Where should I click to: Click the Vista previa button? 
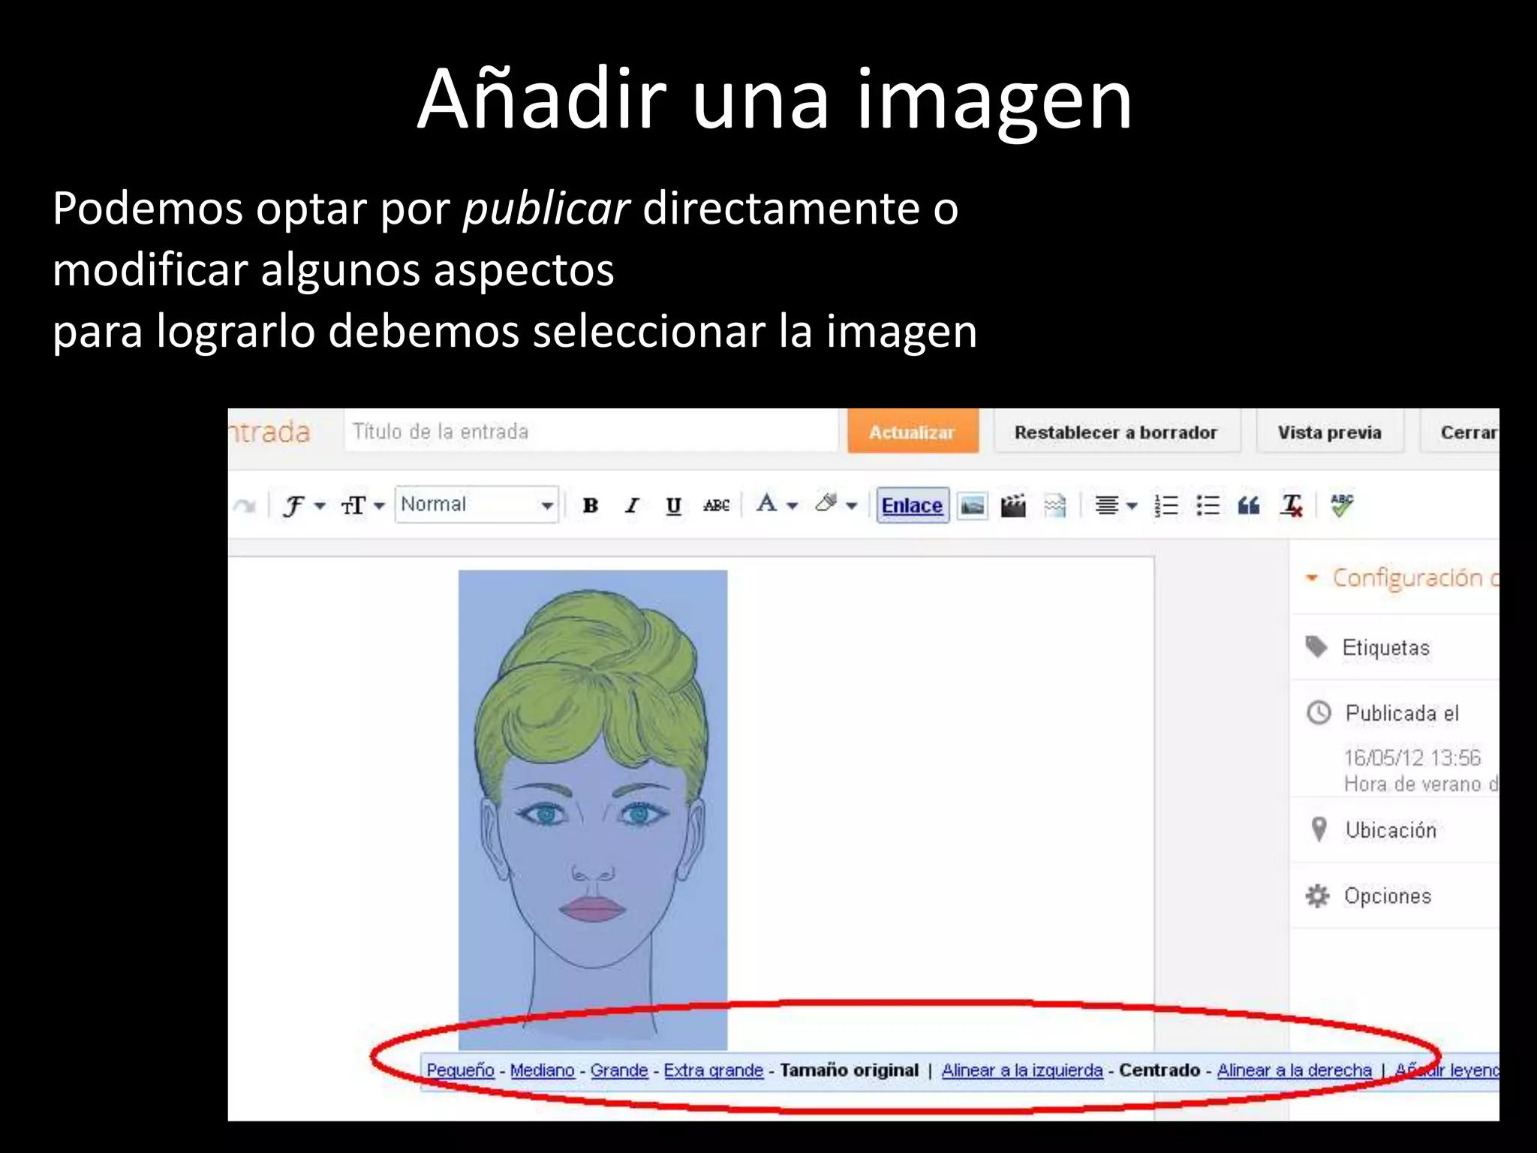point(1329,432)
